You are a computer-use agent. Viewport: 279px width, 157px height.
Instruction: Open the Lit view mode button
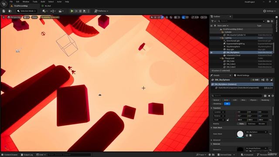(x=27, y=17)
